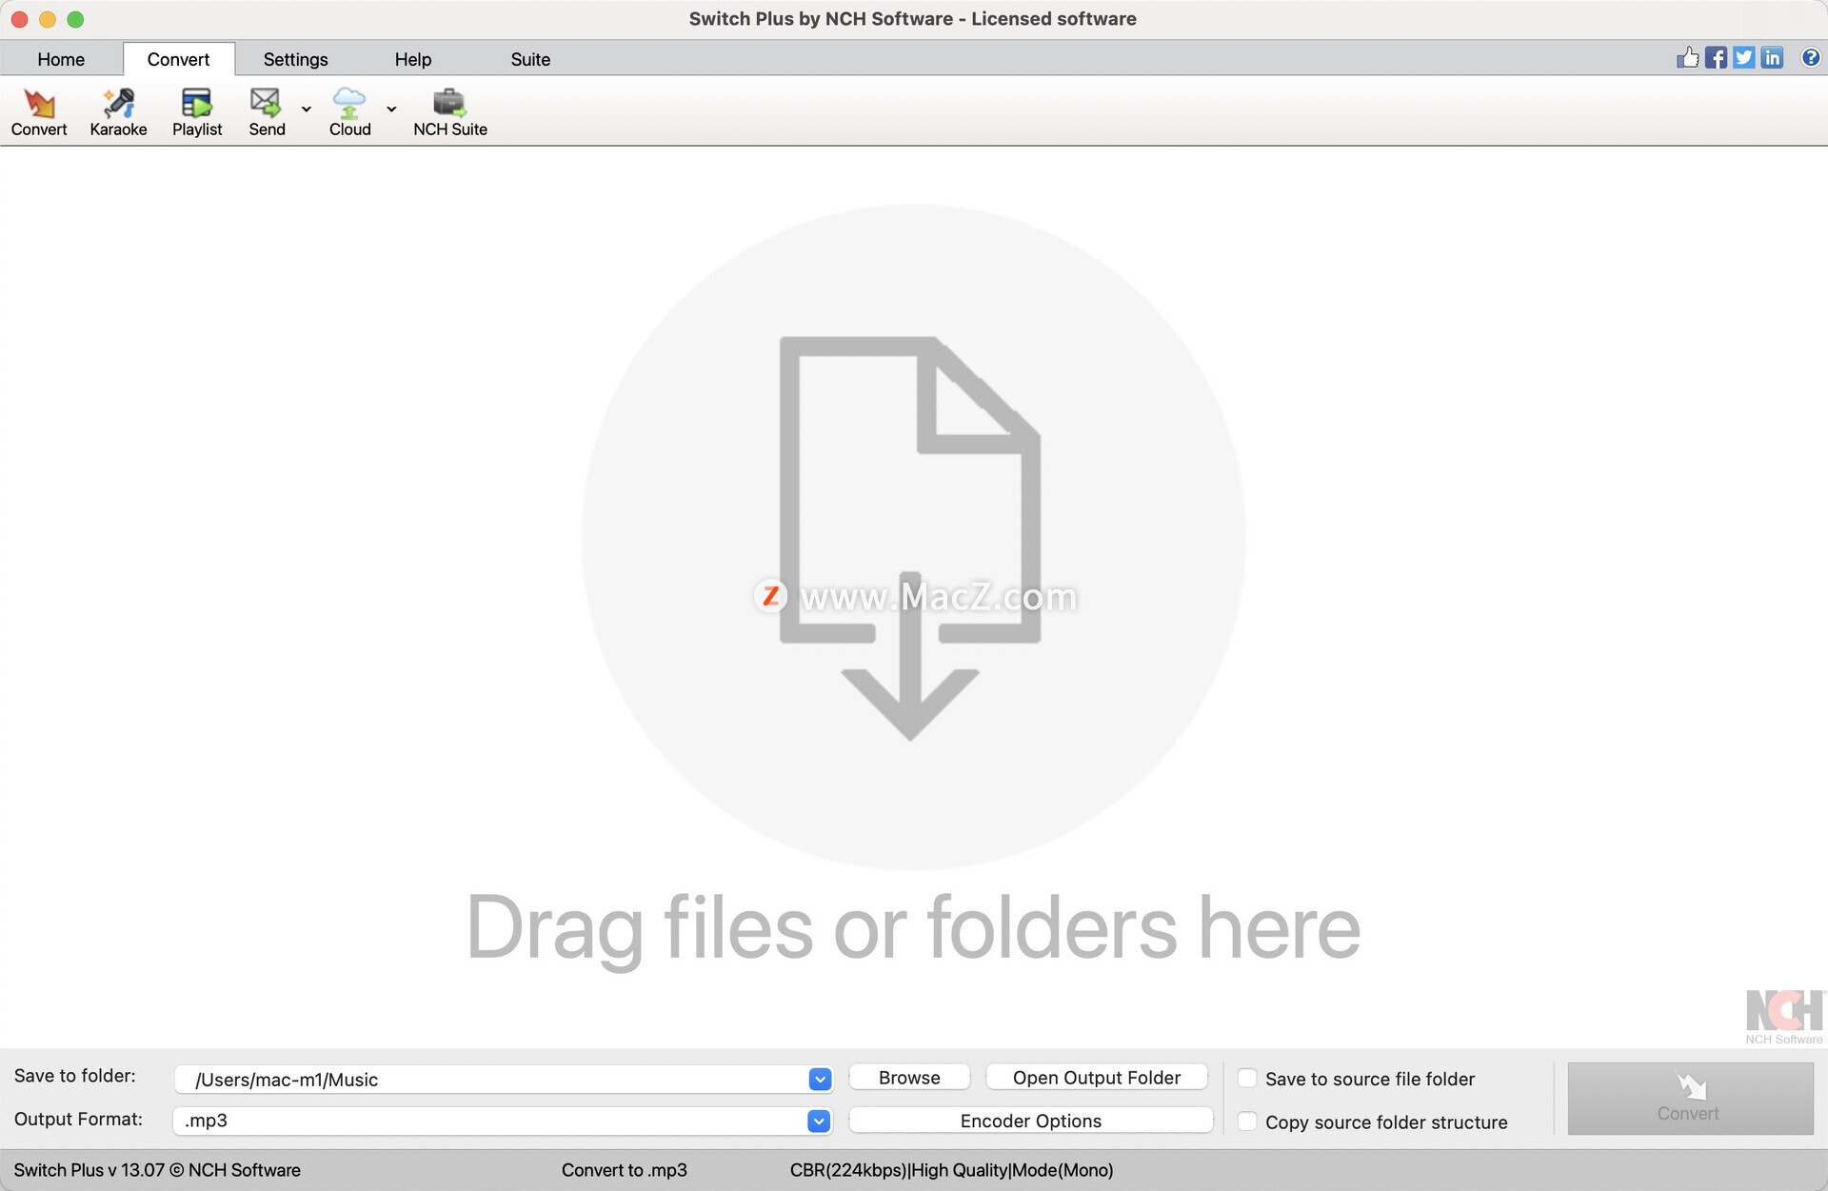Click the CBR(224kbps) encoder status text
This screenshot has width=1828, height=1191.
coord(951,1170)
